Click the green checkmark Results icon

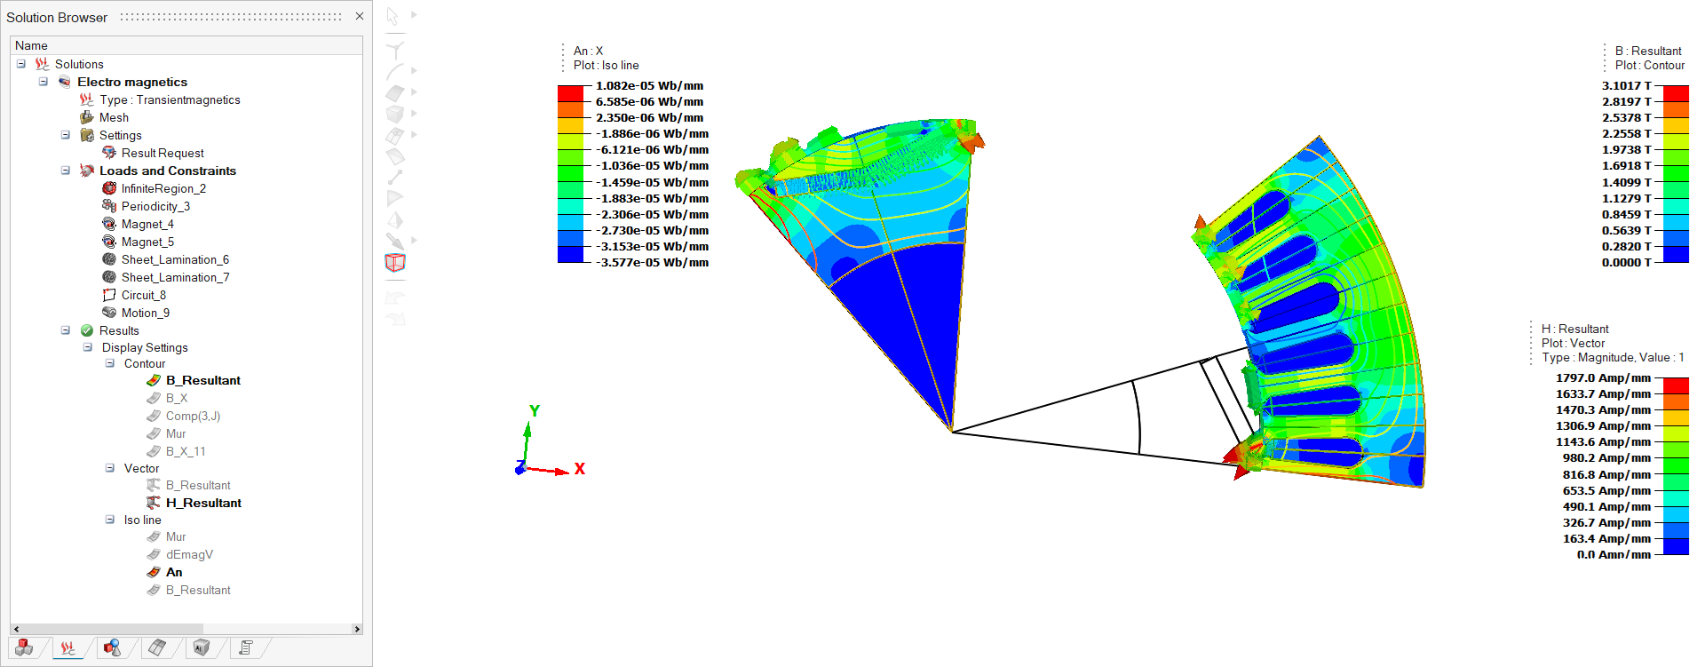[x=87, y=330]
